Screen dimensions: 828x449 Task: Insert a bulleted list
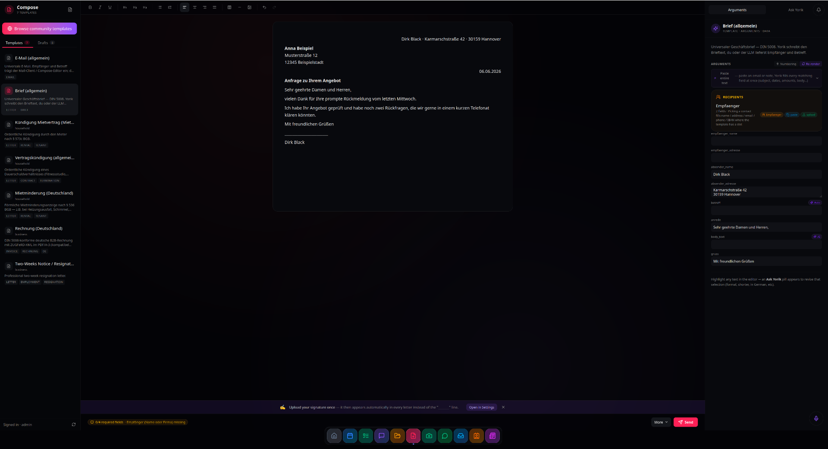click(160, 7)
